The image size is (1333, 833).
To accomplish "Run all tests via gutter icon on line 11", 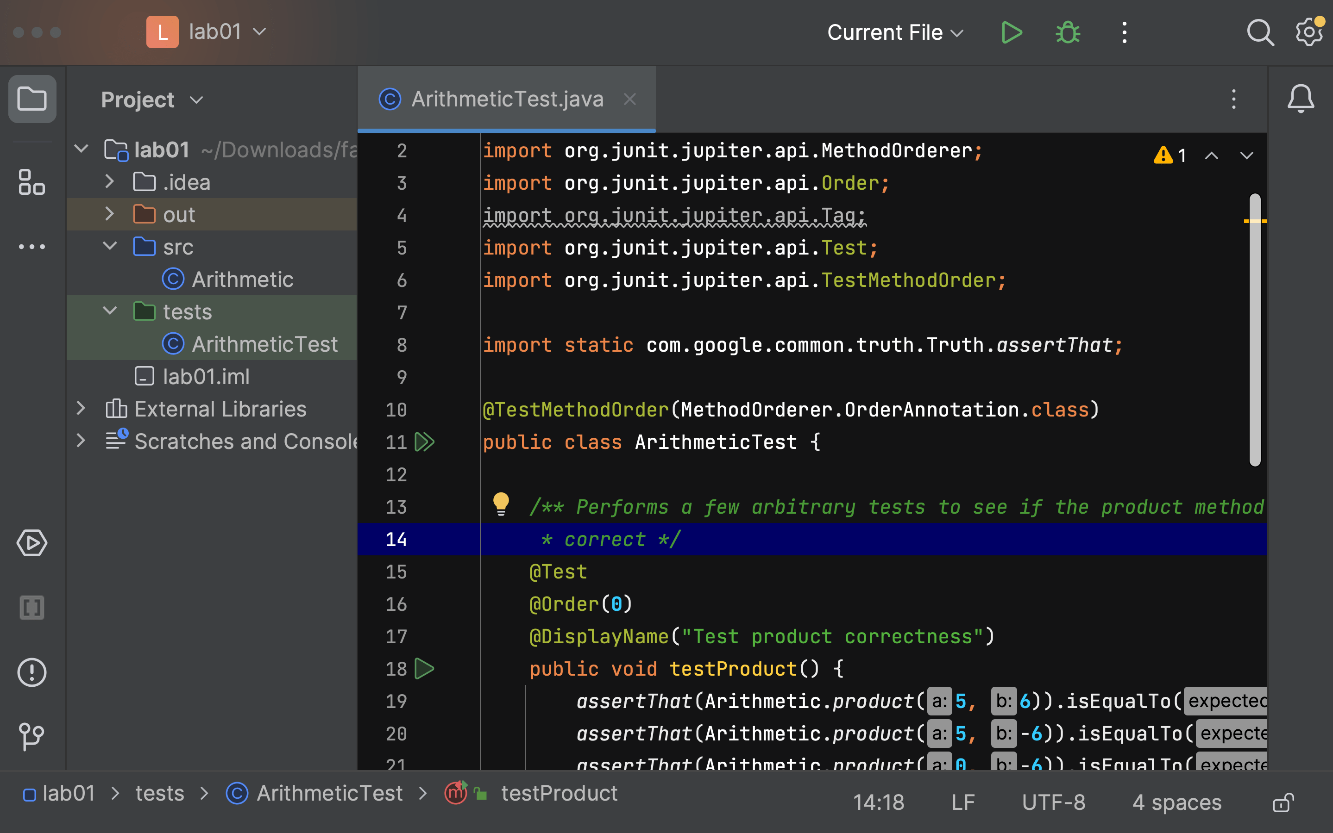I will (x=424, y=441).
